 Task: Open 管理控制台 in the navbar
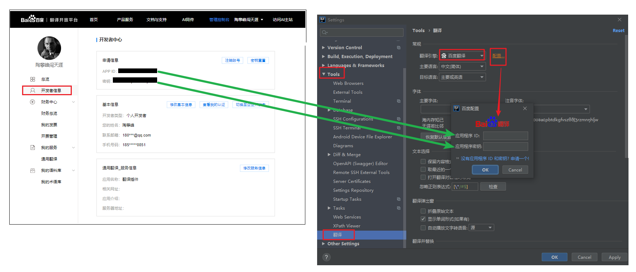[219, 20]
